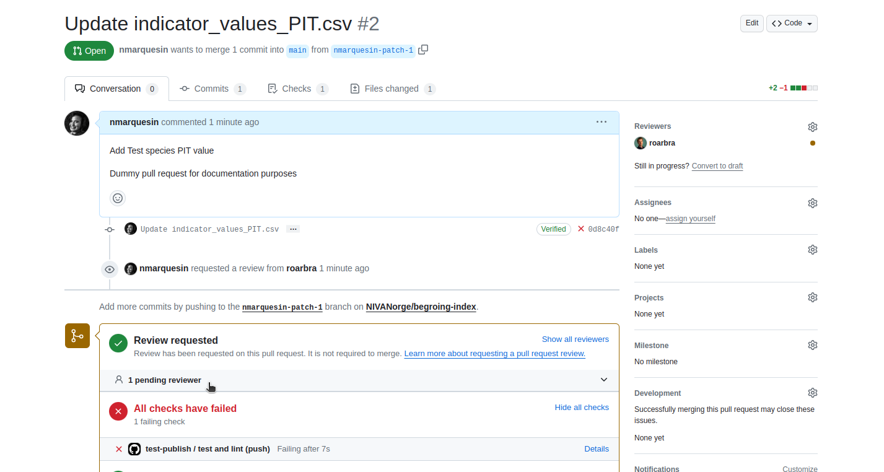Click assign yourself link

pos(691,219)
